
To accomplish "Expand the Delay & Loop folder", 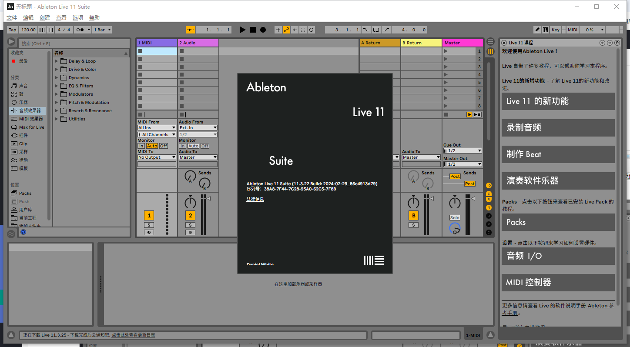I will click(57, 61).
